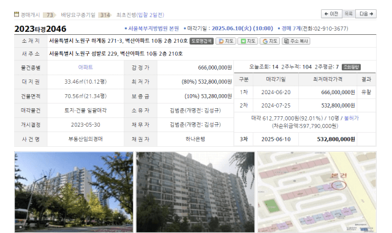Open Naver 지도 map button
The image size is (392, 233).
point(247,41)
